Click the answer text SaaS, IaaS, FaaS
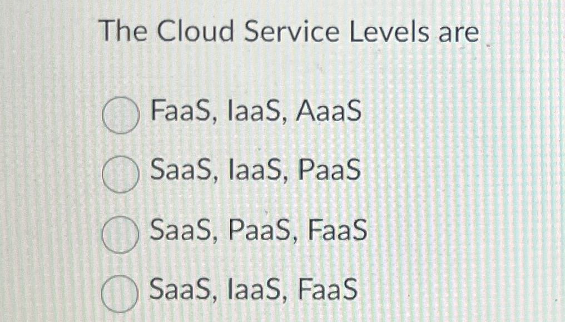The width and height of the screenshot is (565, 322). pyautogui.click(x=254, y=289)
